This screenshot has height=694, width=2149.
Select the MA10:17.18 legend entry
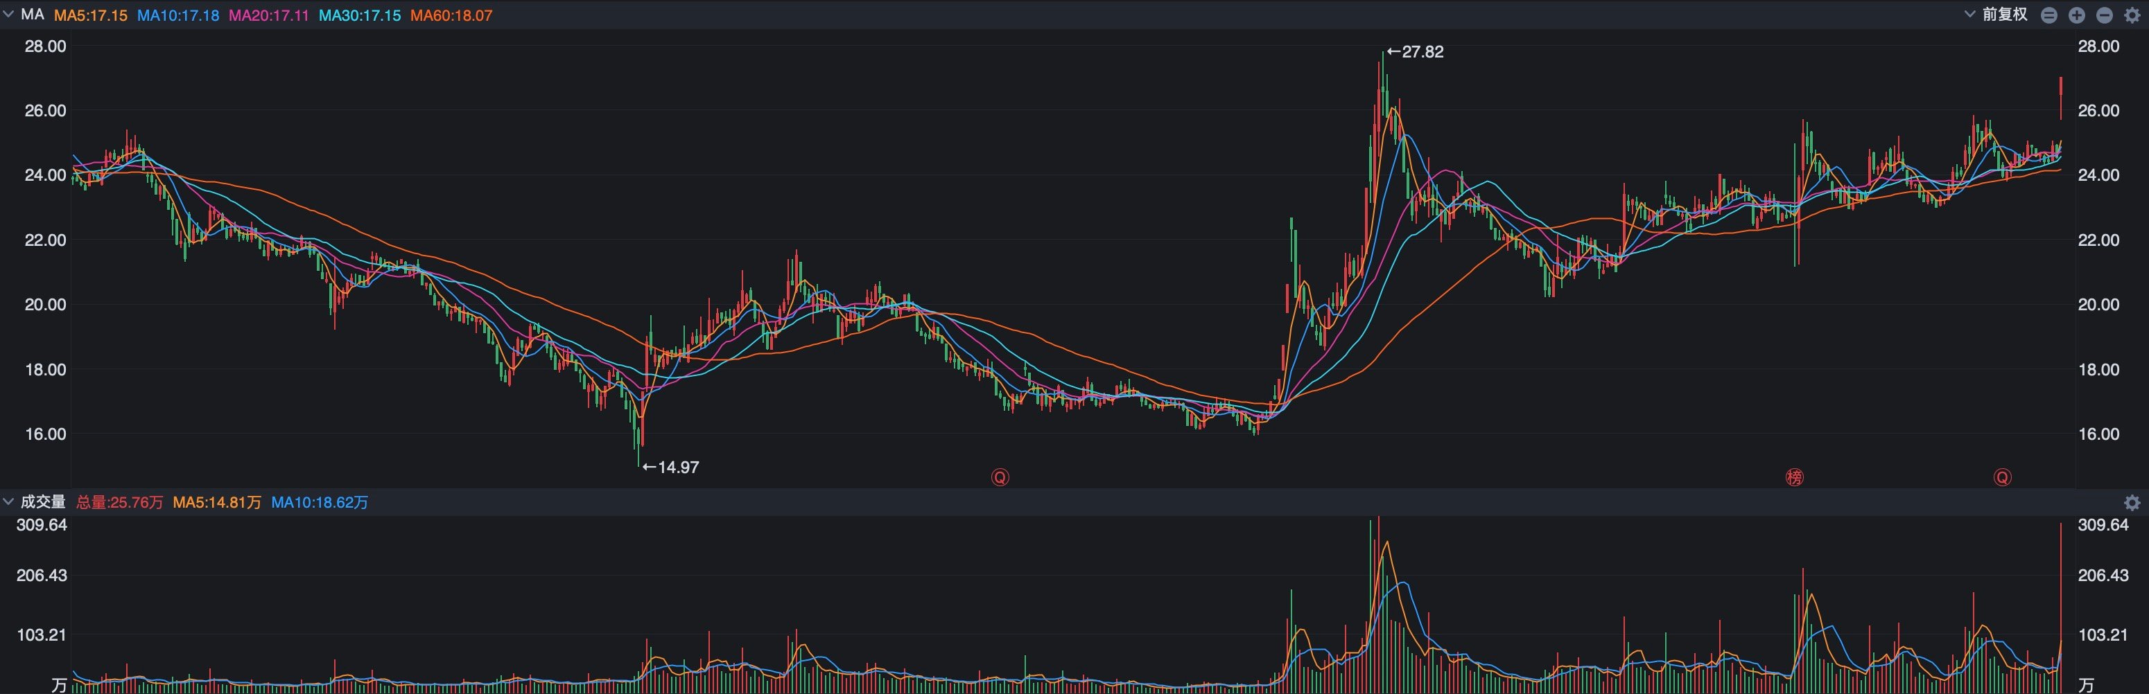point(179,16)
